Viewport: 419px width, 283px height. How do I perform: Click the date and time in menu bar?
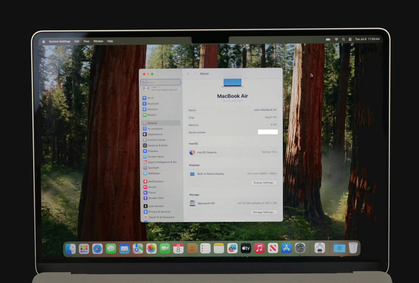point(367,39)
